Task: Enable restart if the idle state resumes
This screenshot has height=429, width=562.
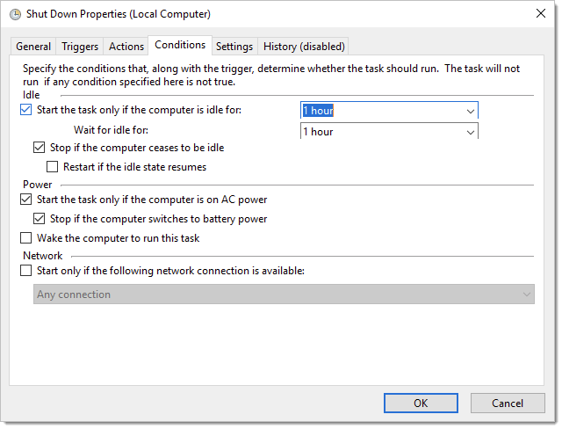Action: [x=52, y=167]
